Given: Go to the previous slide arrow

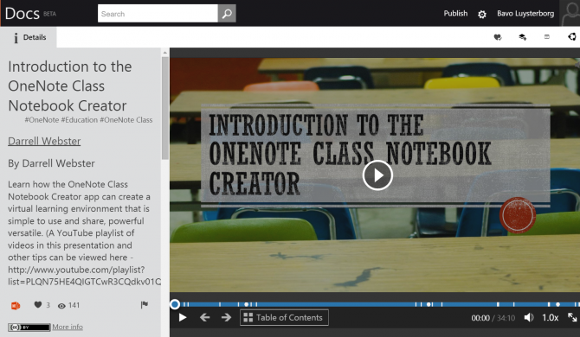Looking at the screenshot, I should (204, 317).
